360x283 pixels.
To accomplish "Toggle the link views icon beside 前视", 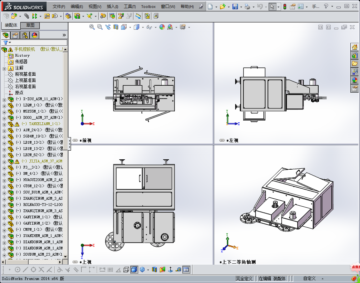I will point(75,141).
